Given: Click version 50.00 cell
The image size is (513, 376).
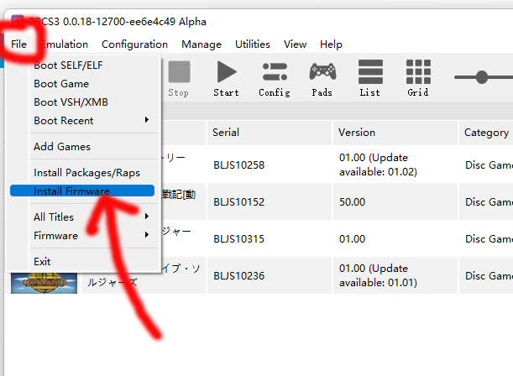Looking at the screenshot, I should pos(395,201).
